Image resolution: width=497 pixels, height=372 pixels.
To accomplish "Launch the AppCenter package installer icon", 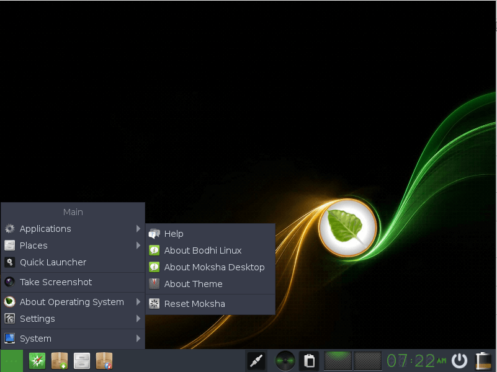I will tap(60, 360).
